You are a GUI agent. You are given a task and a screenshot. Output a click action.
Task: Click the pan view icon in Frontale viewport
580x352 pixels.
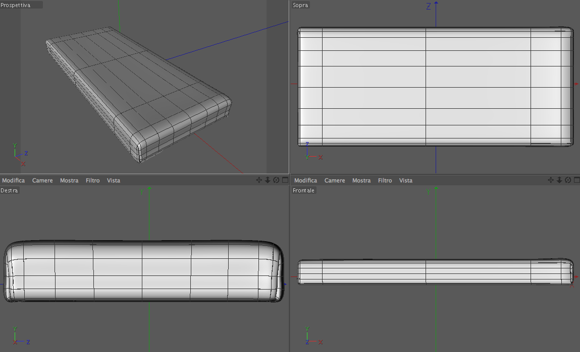[x=551, y=180]
